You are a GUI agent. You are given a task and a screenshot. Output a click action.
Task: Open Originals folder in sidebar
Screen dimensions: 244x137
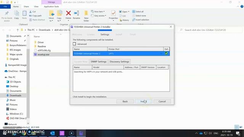[14, 59]
